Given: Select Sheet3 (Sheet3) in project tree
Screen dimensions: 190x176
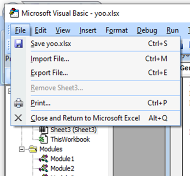Looking at the screenshot, I should pyautogui.click(x=73, y=130).
